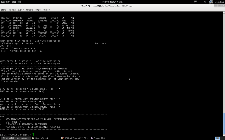Switch to Xfce 终端 taskbar window
The width and height of the screenshot is (225, 140).
(16, 138)
